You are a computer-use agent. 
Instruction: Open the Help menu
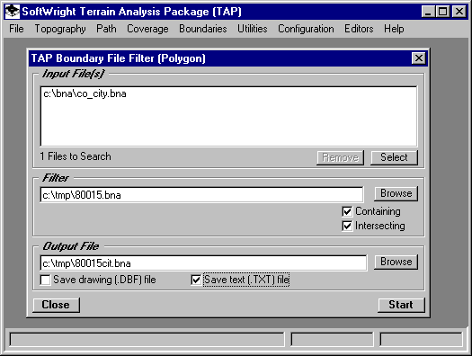(394, 29)
